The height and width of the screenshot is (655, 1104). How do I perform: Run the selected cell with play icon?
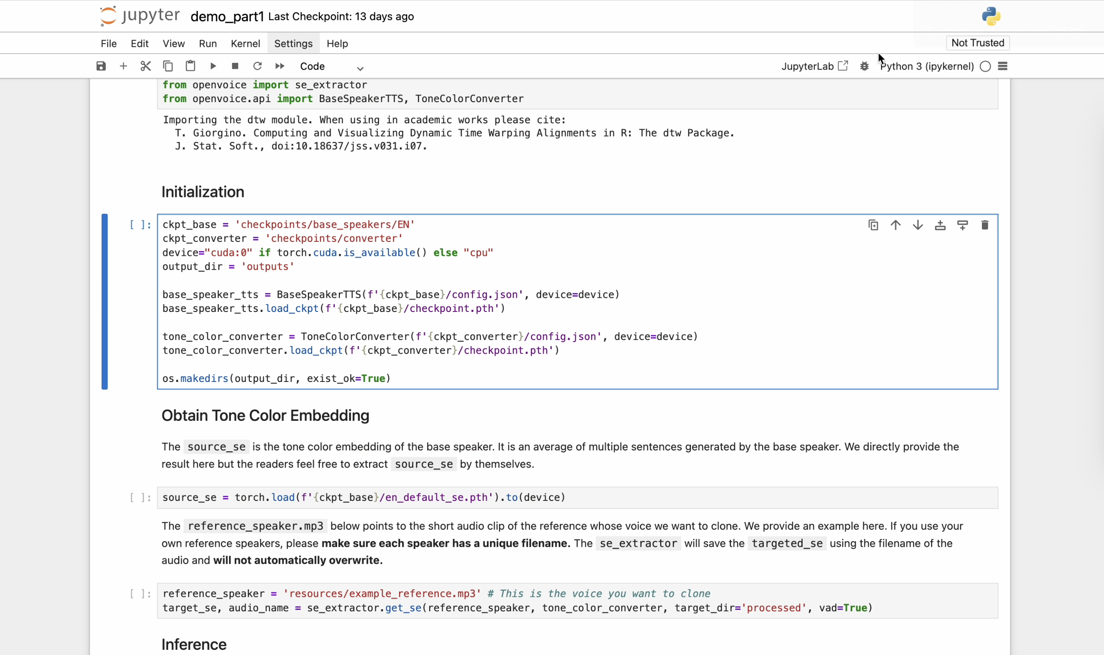click(x=213, y=66)
